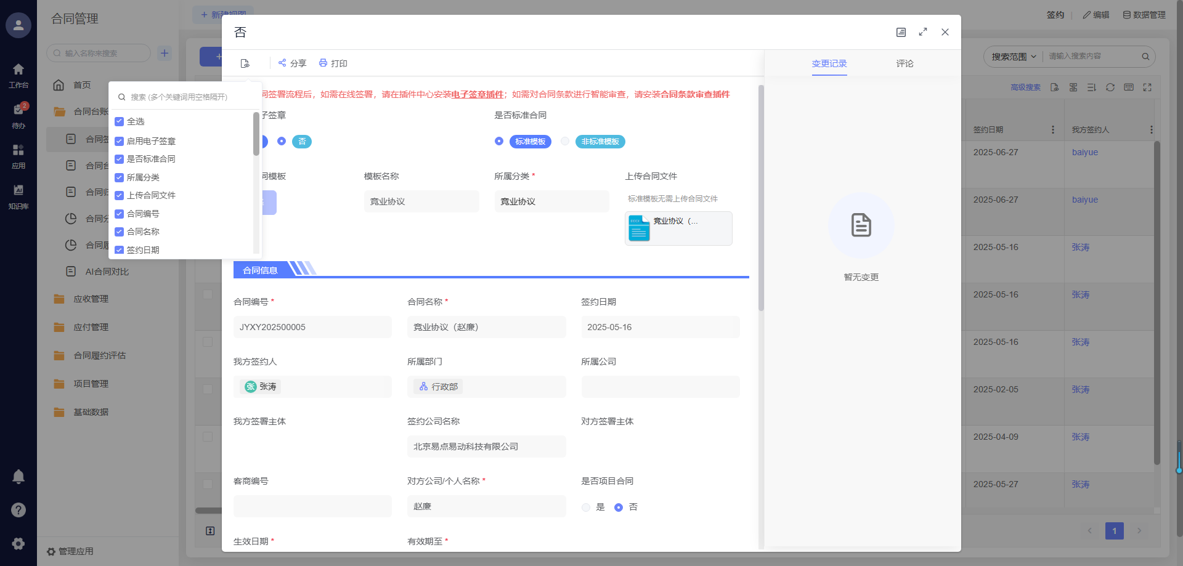This screenshot has width=1183, height=566.
Task: Expand dialog to fullscreen
Action: click(923, 32)
